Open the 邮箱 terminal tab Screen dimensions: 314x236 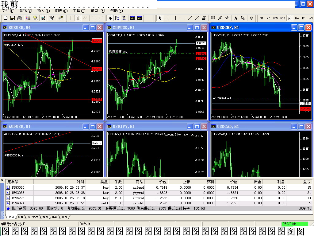55,217
